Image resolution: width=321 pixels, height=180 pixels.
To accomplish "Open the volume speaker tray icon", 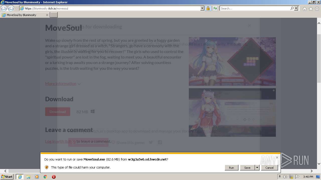I will [285, 177].
